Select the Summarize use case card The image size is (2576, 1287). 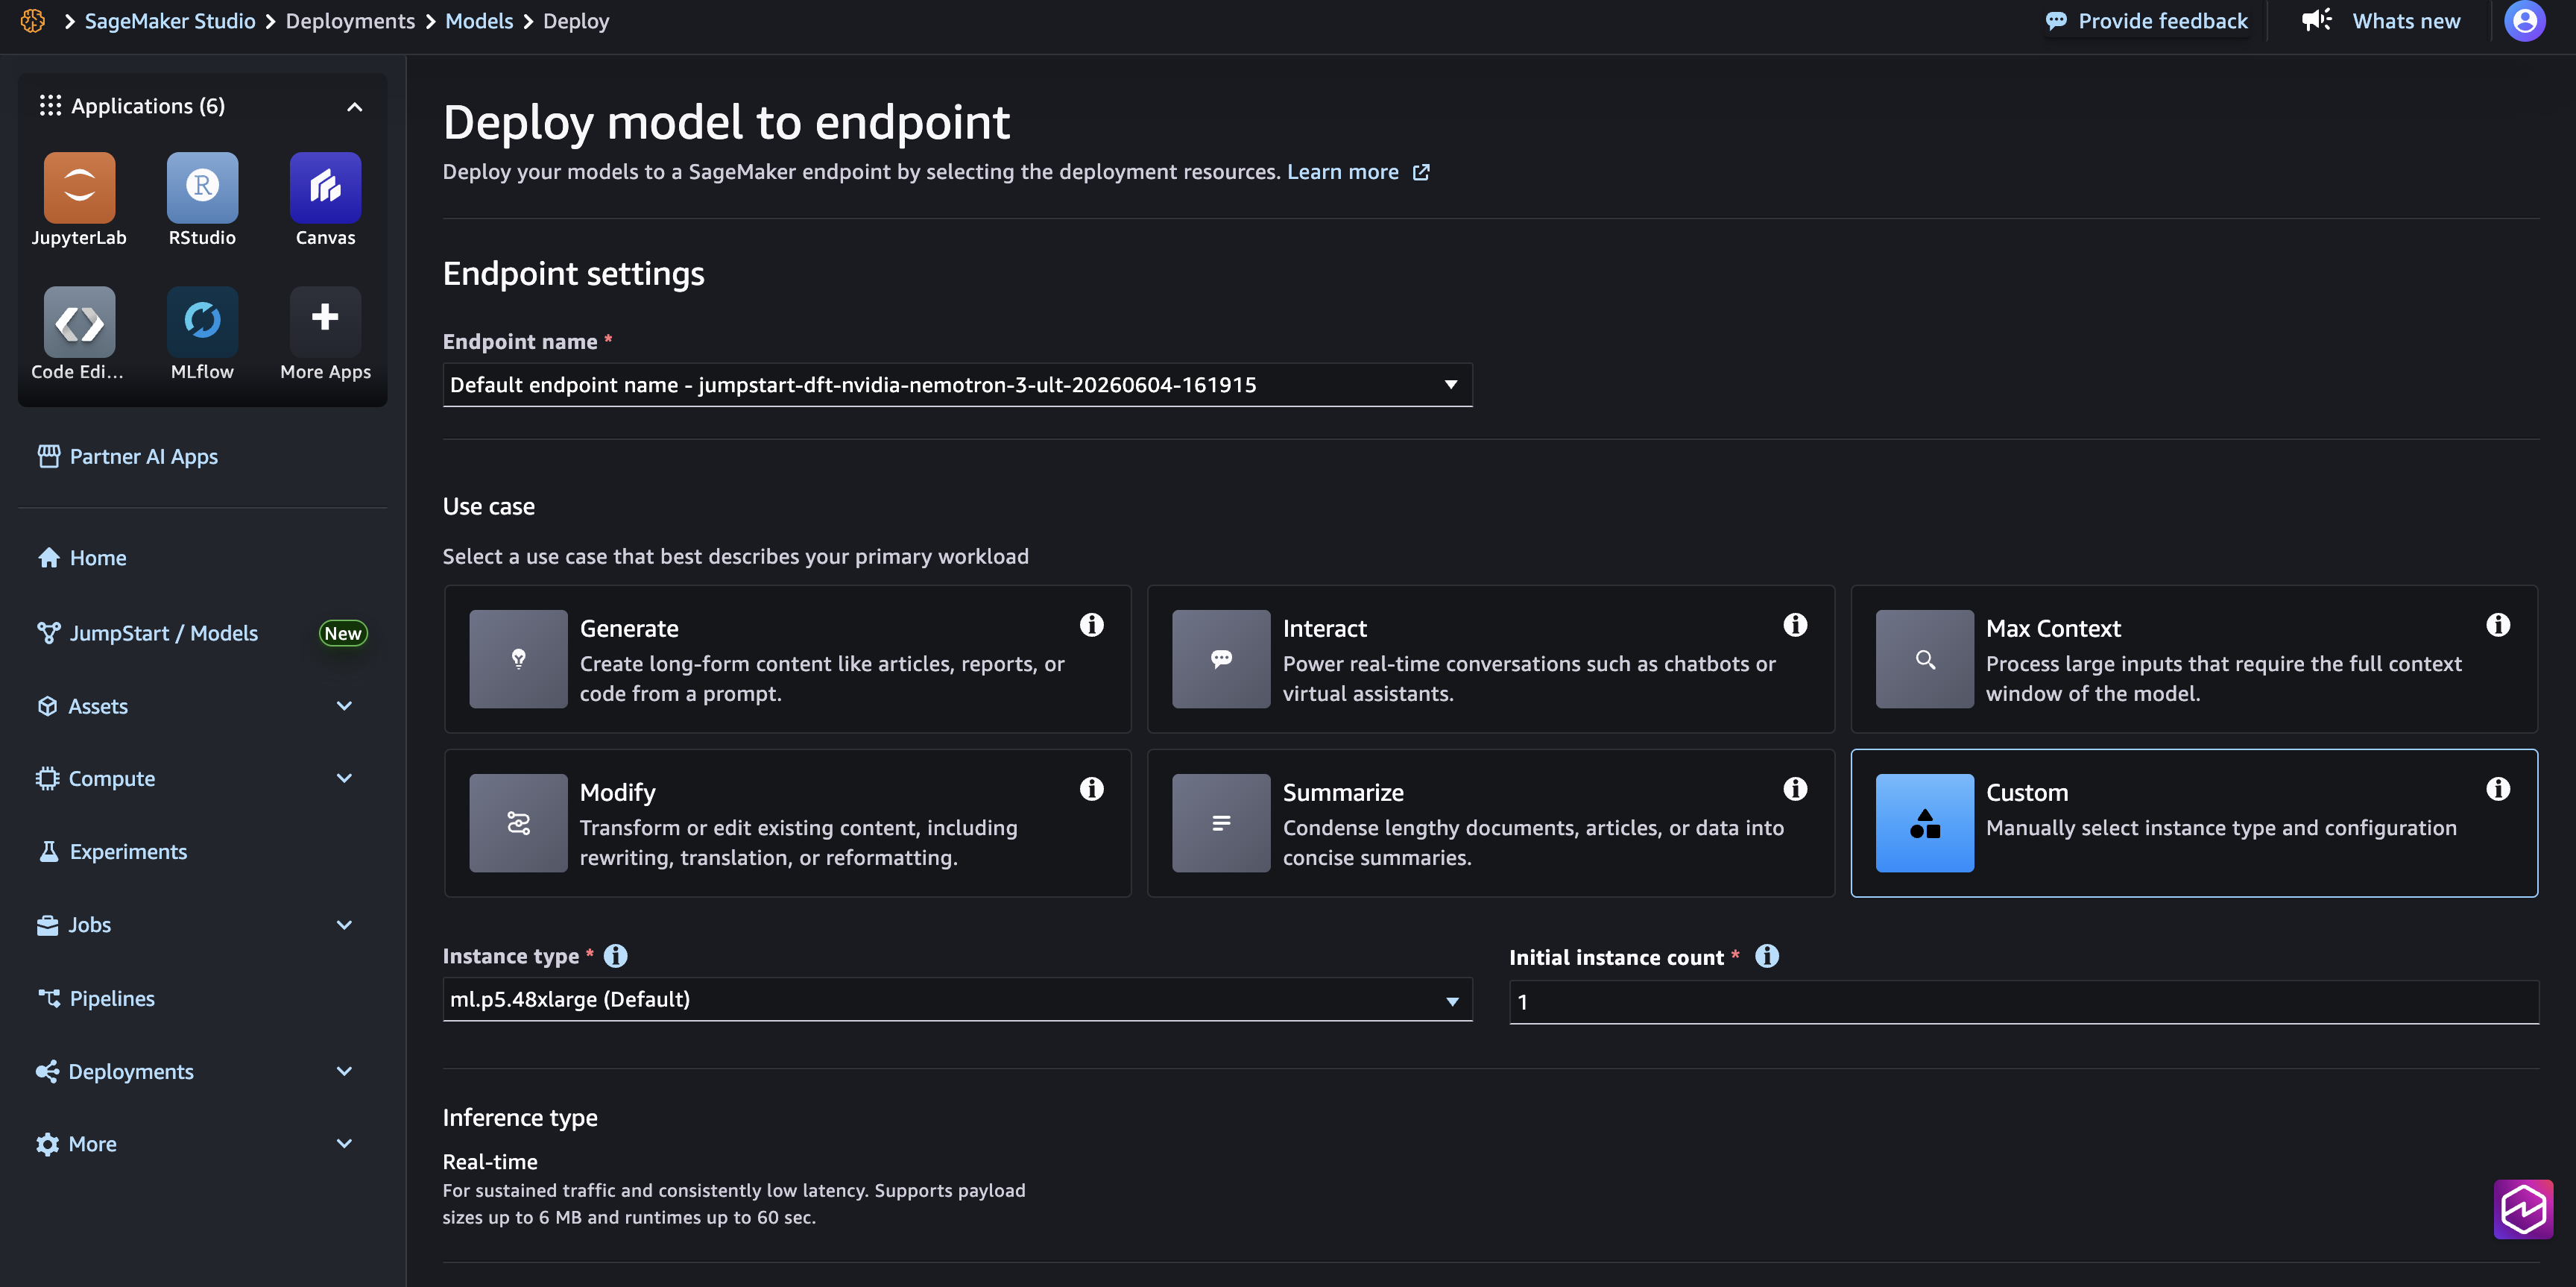(x=1490, y=823)
